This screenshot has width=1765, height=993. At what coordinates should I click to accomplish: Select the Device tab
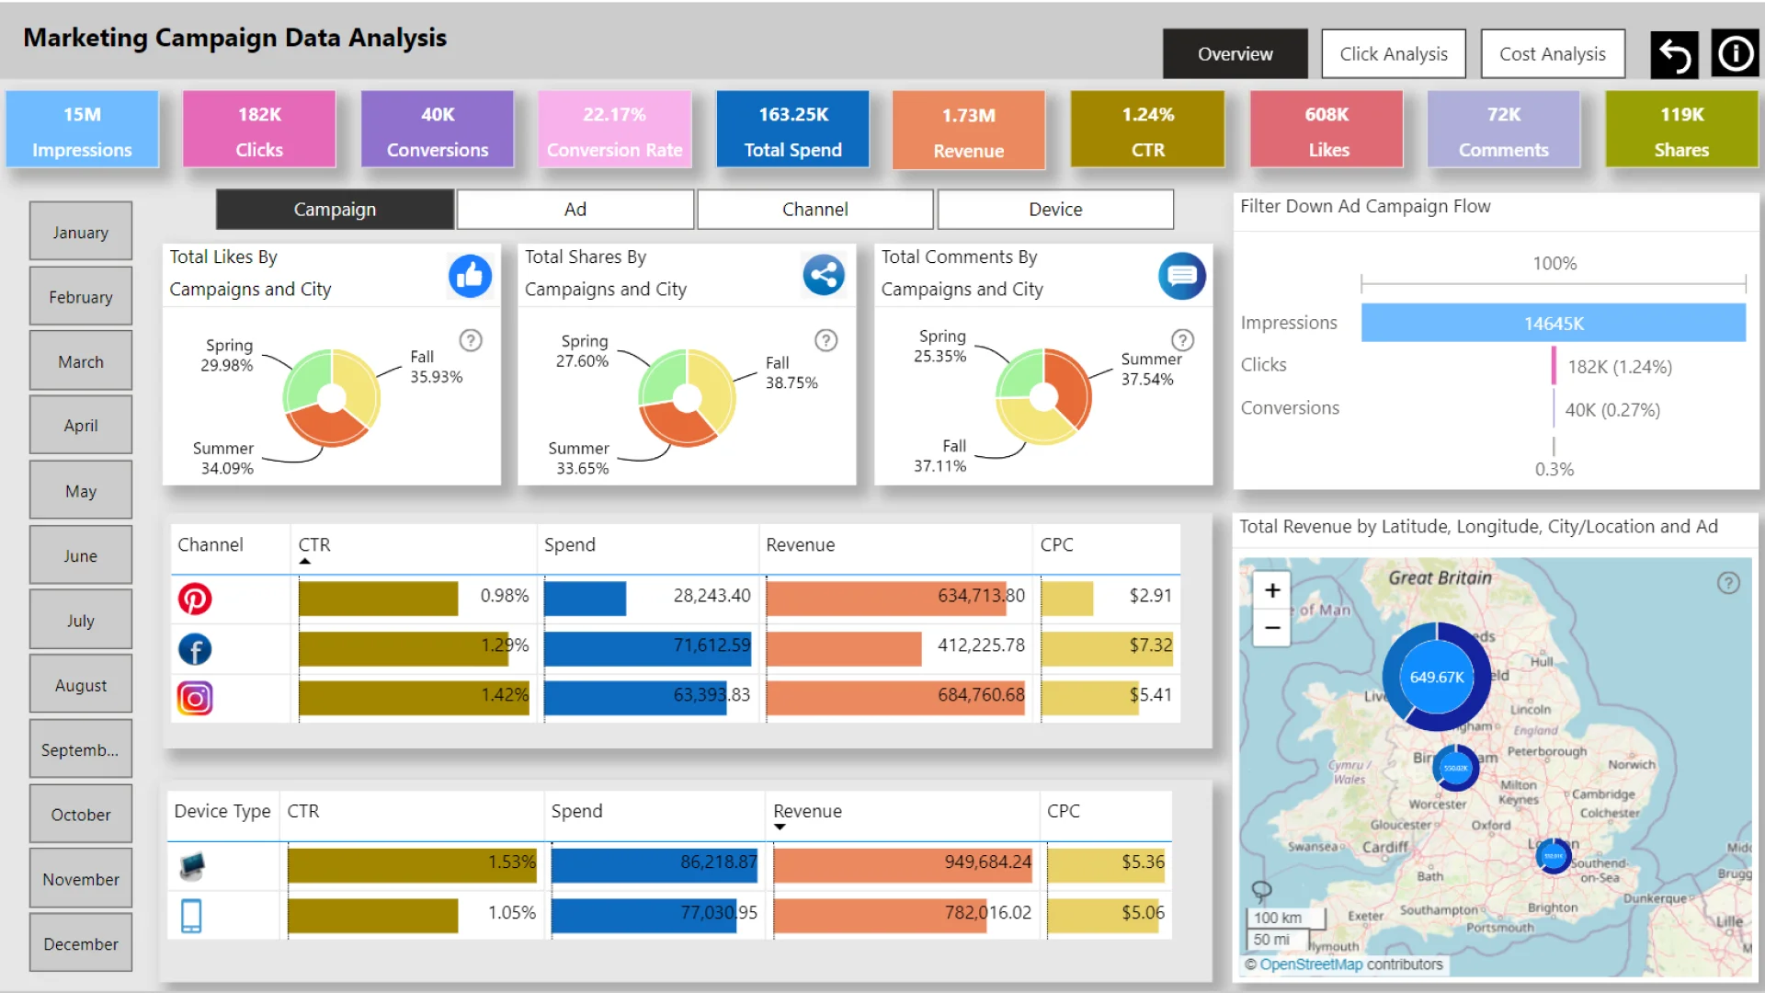[x=1055, y=210]
